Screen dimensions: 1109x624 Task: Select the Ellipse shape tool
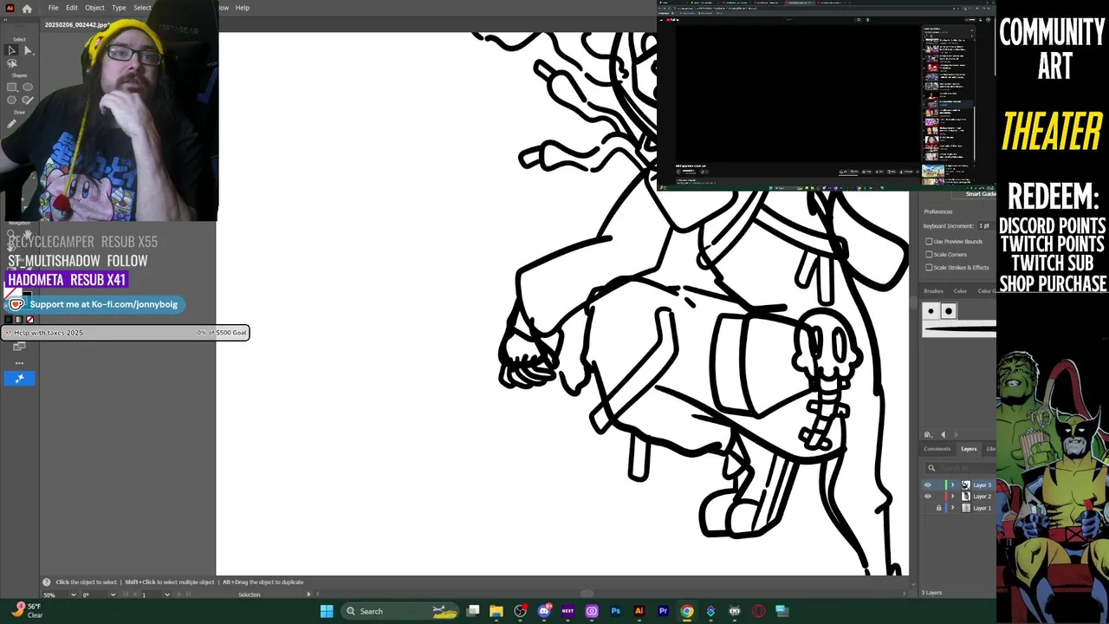point(28,87)
